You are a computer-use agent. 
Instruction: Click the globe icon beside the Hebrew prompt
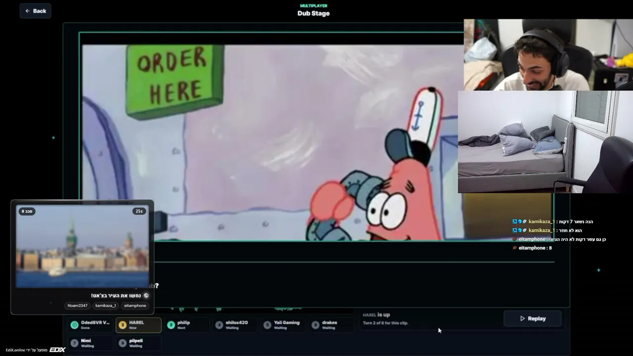146,296
